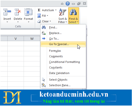Click the AutoSum sigma icon
The image size is (132, 106).
[39, 10]
